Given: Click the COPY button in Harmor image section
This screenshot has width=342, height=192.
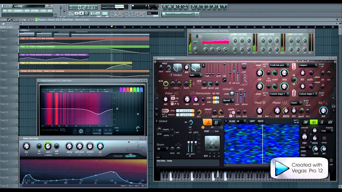Looking at the screenshot, I should coord(252,121).
